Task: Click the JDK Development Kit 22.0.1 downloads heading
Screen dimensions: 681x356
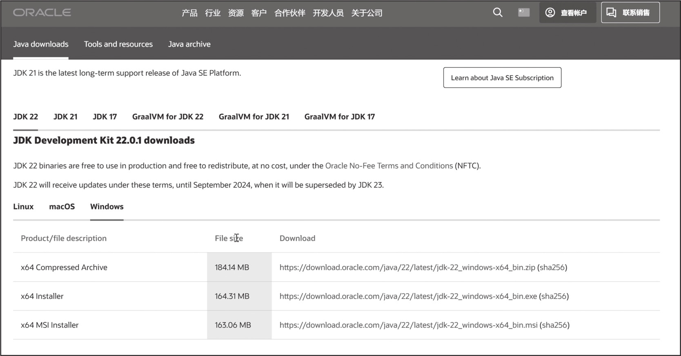Action: click(104, 140)
